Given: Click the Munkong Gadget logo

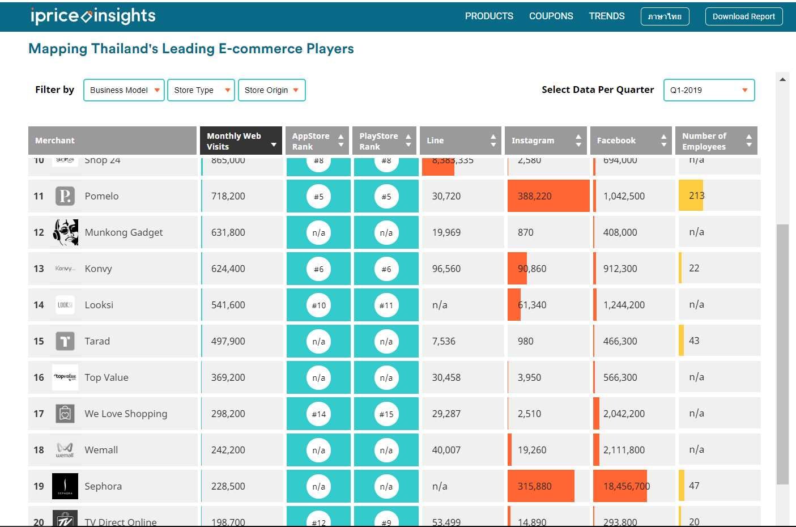Looking at the screenshot, I should coord(65,232).
